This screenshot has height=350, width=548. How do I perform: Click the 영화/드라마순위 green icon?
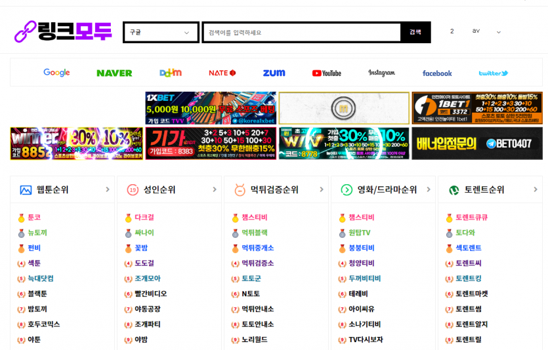pyautogui.click(x=347, y=190)
